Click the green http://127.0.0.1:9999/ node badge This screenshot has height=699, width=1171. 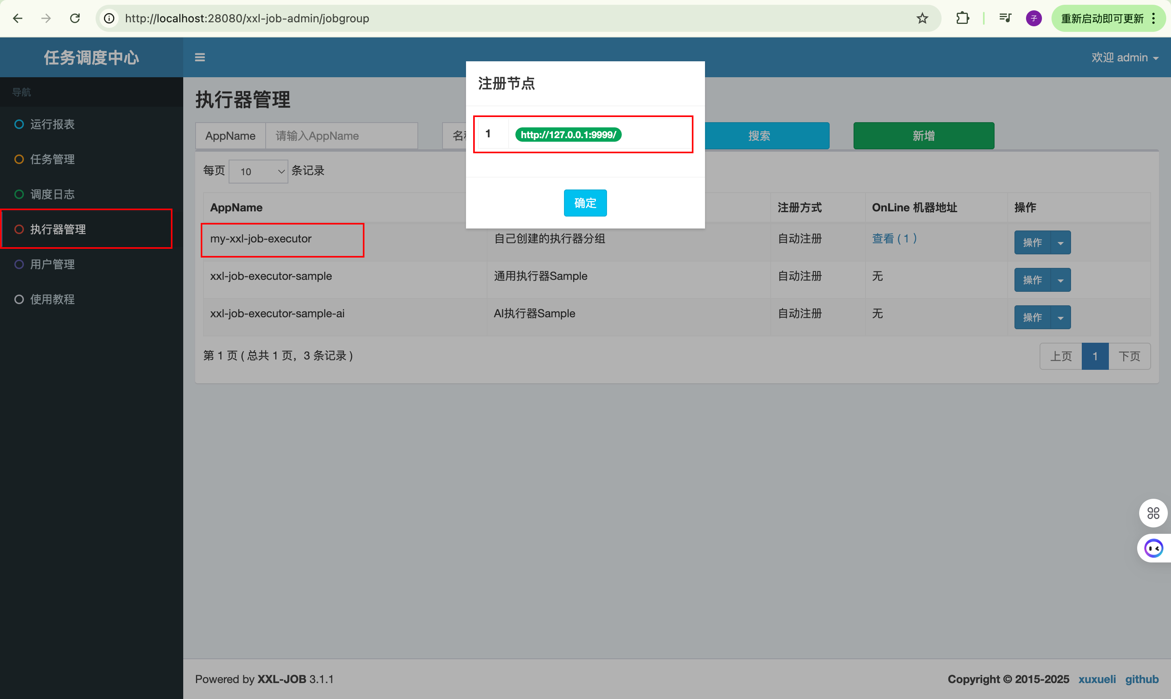click(x=568, y=135)
